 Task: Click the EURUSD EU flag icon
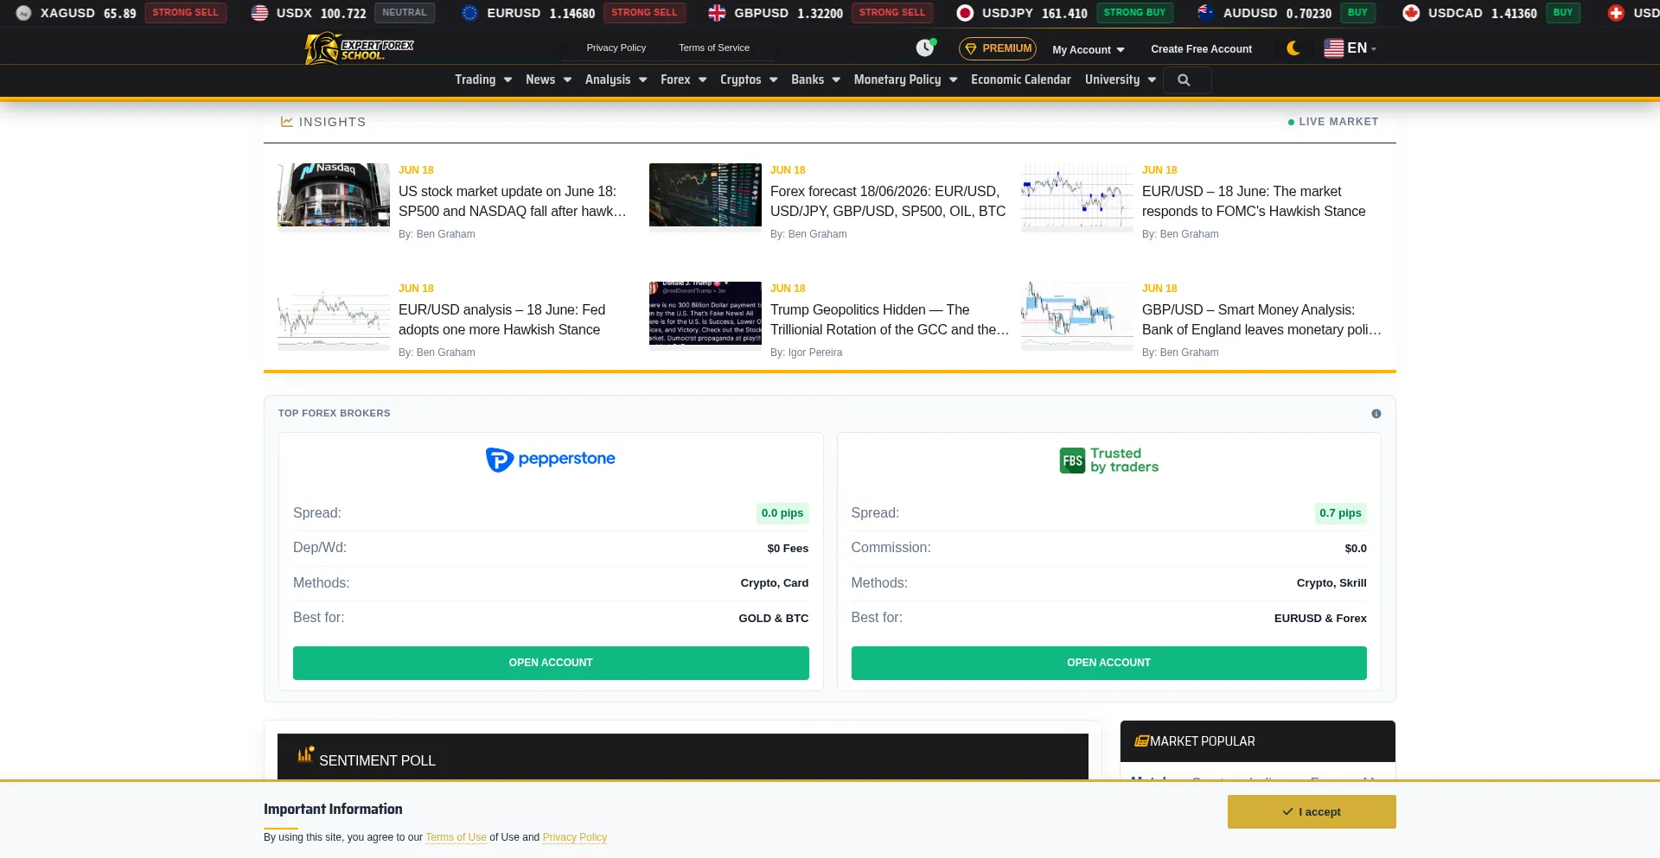click(x=469, y=13)
